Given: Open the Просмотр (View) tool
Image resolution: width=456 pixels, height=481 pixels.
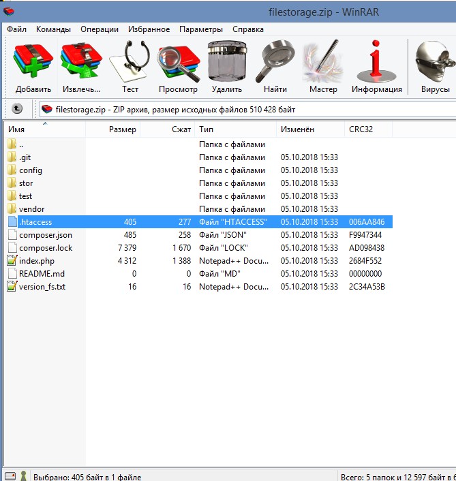Looking at the screenshot, I should (179, 63).
